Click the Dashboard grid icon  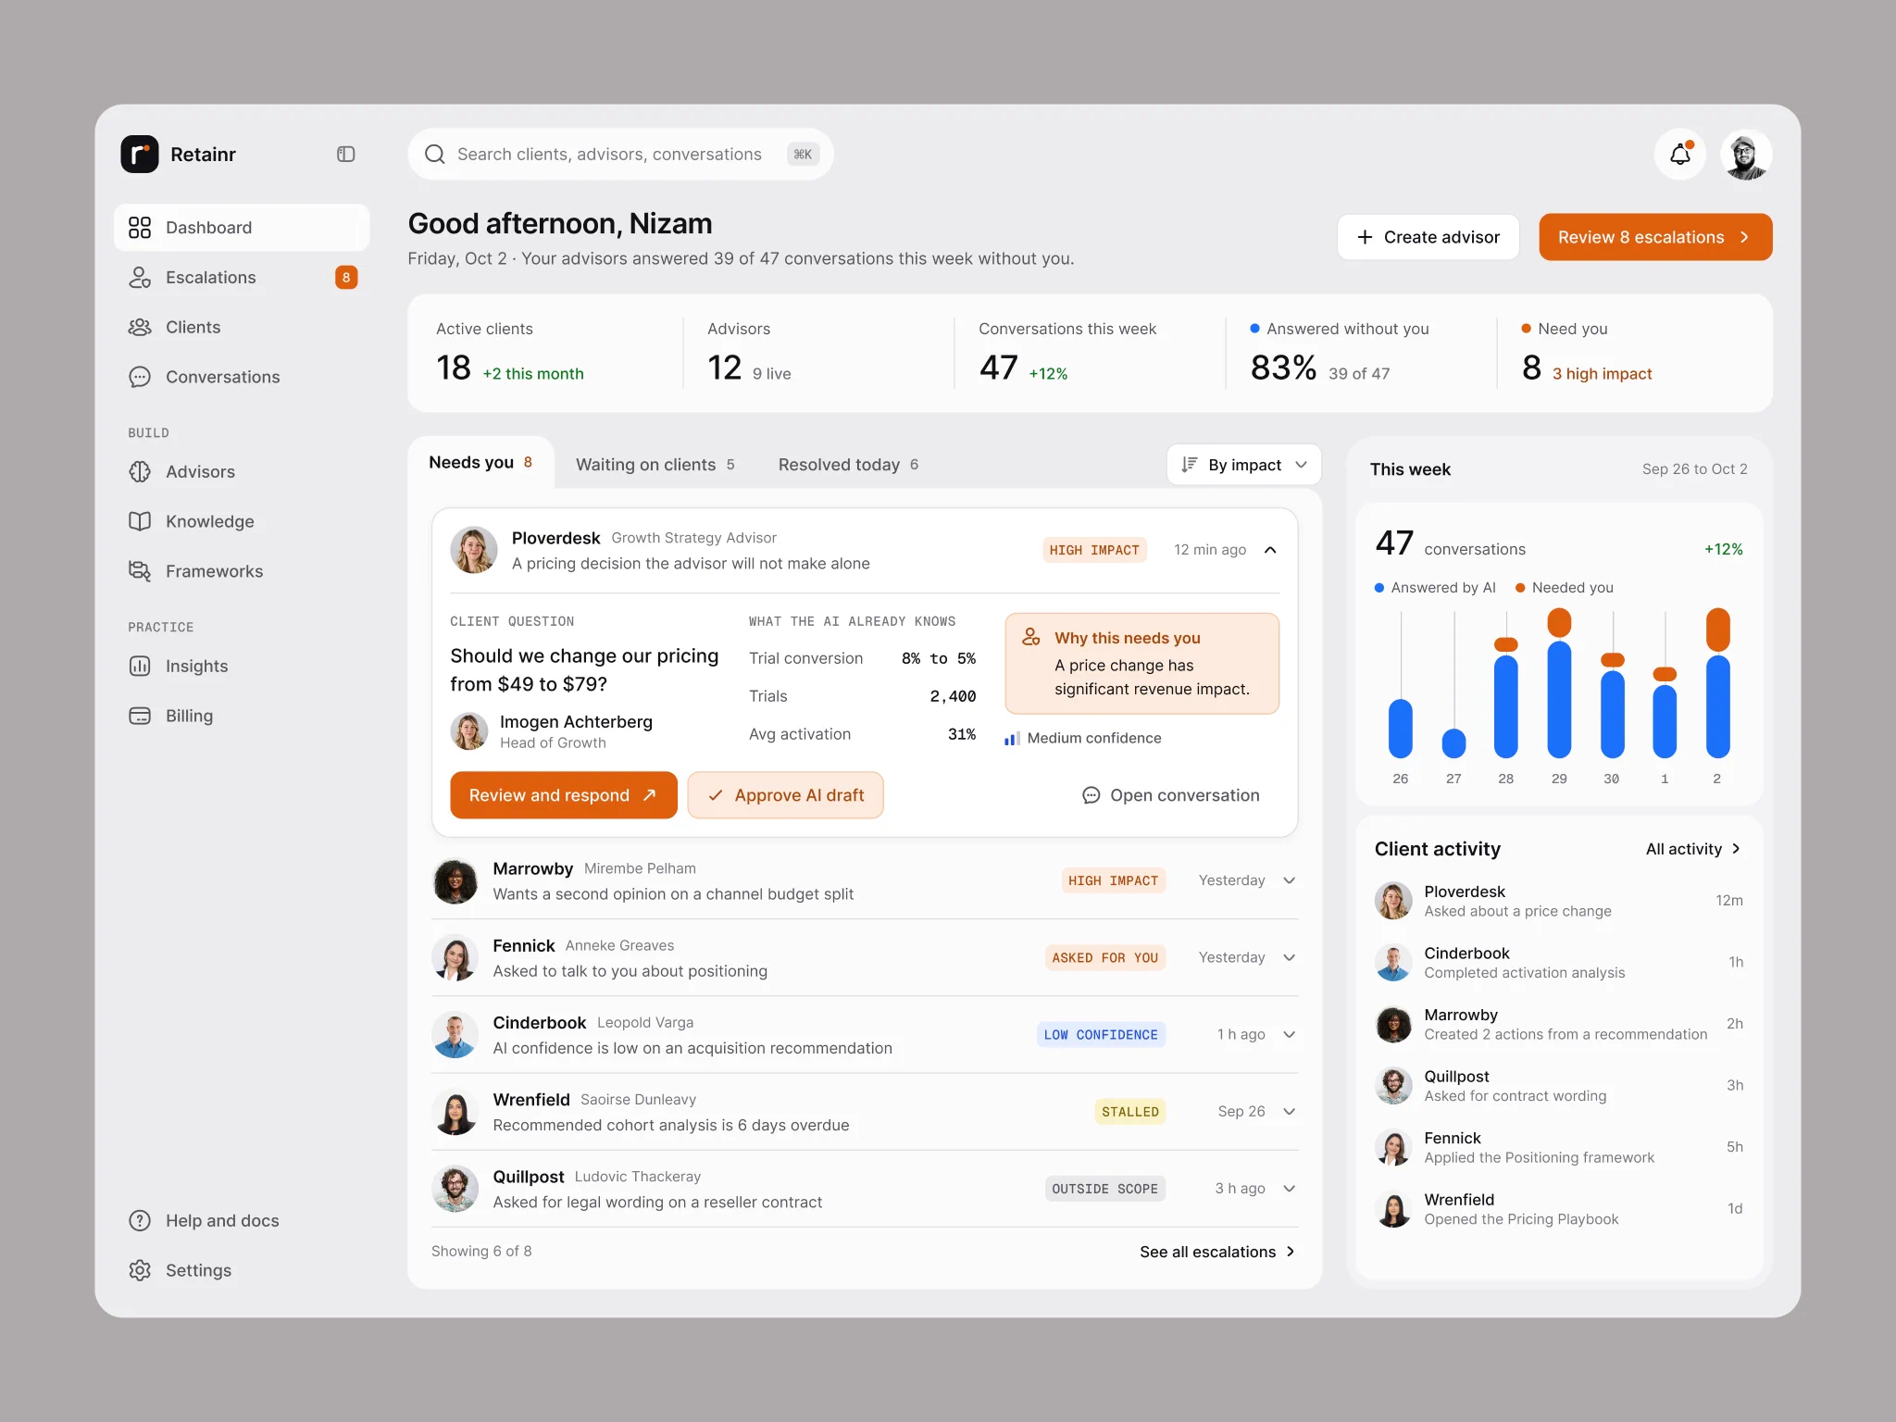pyautogui.click(x=140, y=228)
